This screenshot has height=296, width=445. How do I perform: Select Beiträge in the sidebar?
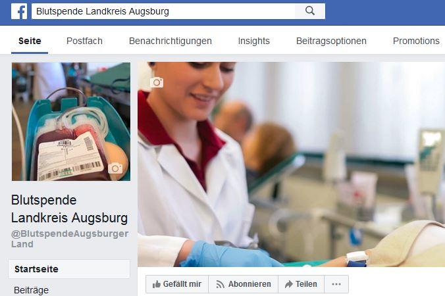[x=31, y=290]
